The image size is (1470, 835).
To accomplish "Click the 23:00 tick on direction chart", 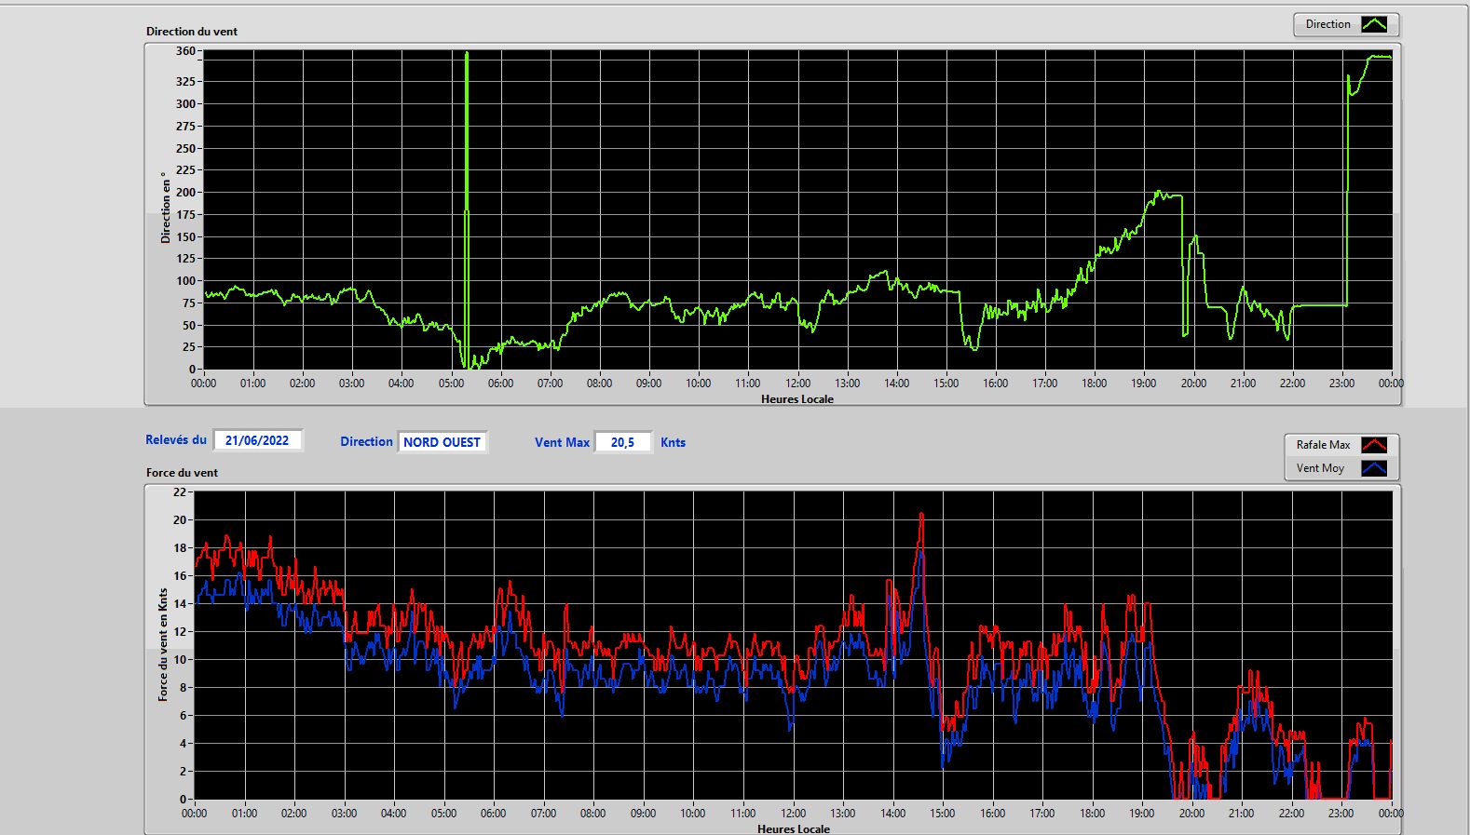I will (x=1341, y=384).
